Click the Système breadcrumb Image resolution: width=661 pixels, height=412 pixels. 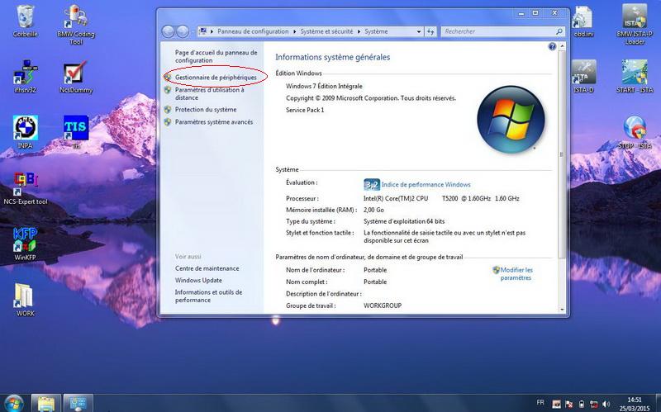coord(376,31)
